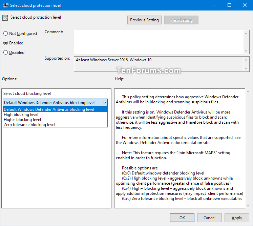Viewport: 253px width, 226px height.
Task: Click the '(0x0) Default windows defender blocking level' line
Action: pos(163,173)
